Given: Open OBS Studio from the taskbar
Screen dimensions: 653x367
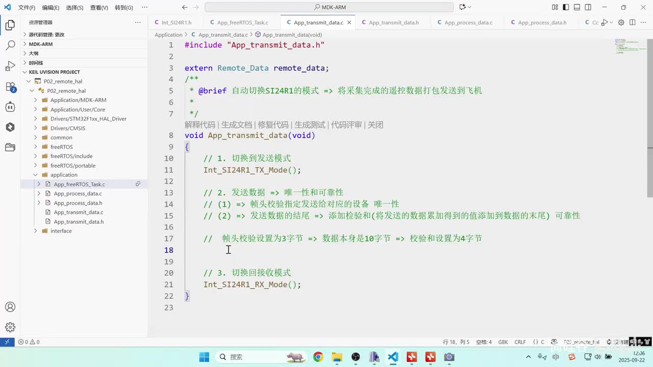Looking at the screenshot, I should pyautogui.click(x=356, y=357).
